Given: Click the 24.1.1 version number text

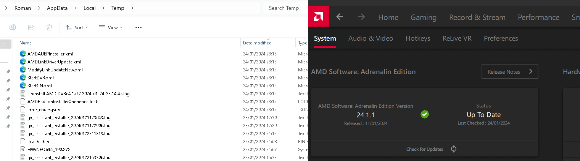Looking at the screenshot, I should (x=366, y=115).
